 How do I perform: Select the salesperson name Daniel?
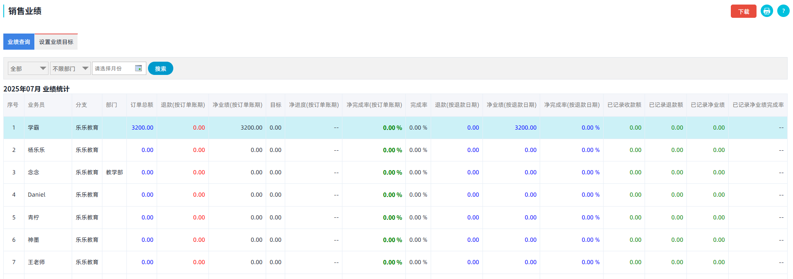pyautogui.click(x=36, y=195)
